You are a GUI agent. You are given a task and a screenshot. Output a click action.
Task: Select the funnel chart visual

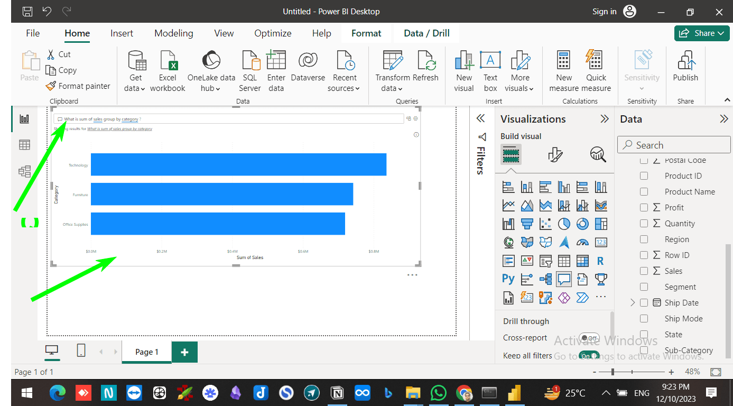point(527,224)
